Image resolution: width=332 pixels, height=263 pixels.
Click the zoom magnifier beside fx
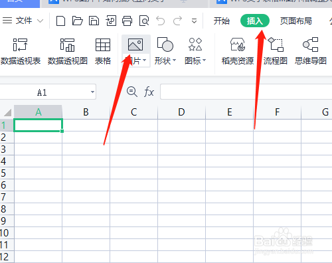pos(132,92)
